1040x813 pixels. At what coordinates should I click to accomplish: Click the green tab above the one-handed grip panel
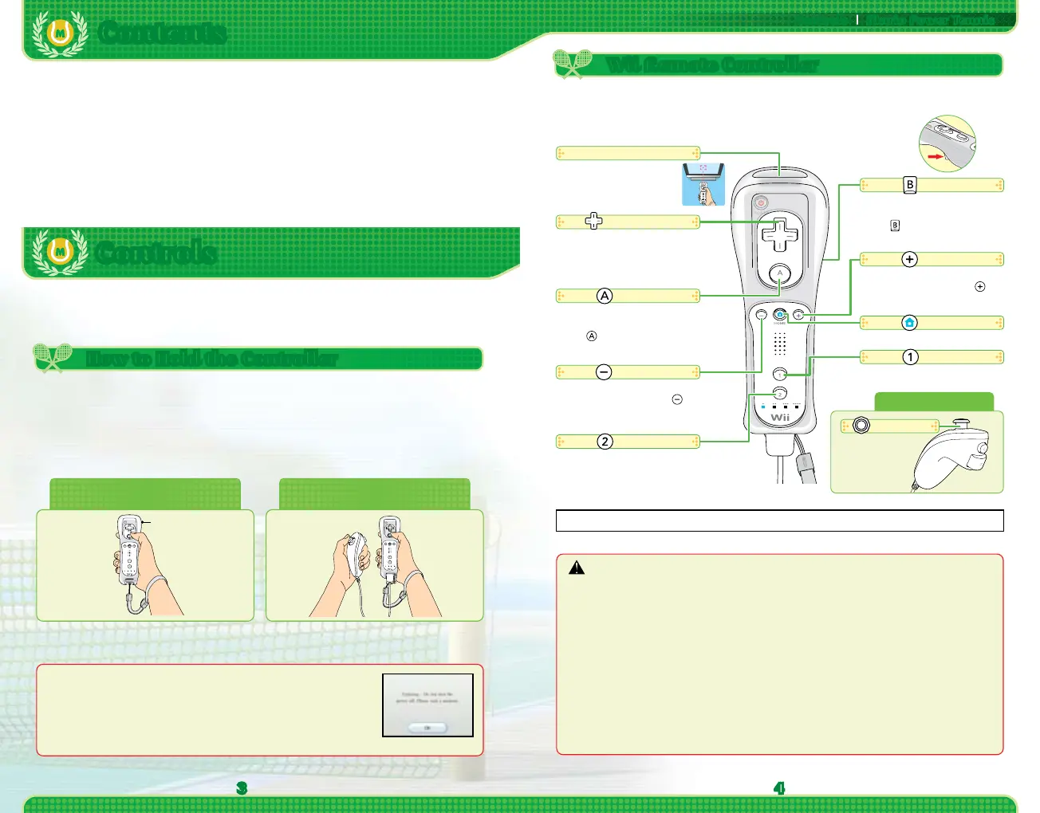(145, 494)
